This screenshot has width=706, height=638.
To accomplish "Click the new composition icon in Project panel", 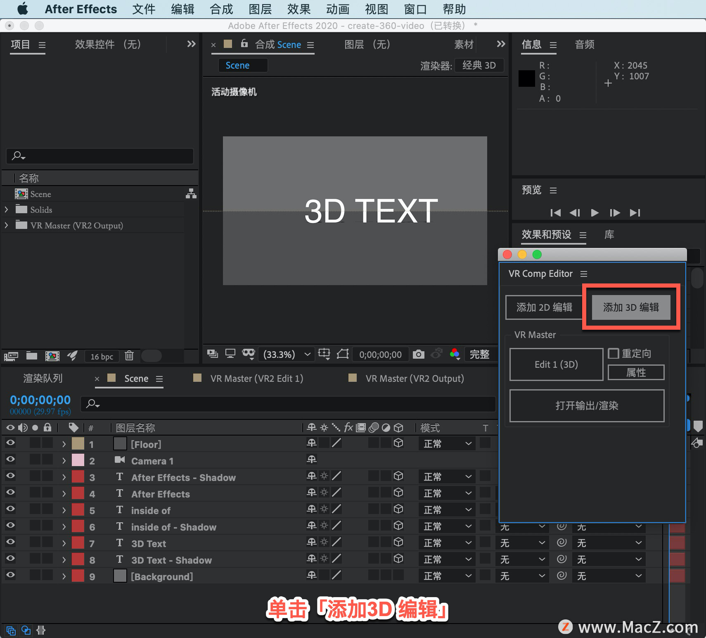I will [52, 356].
